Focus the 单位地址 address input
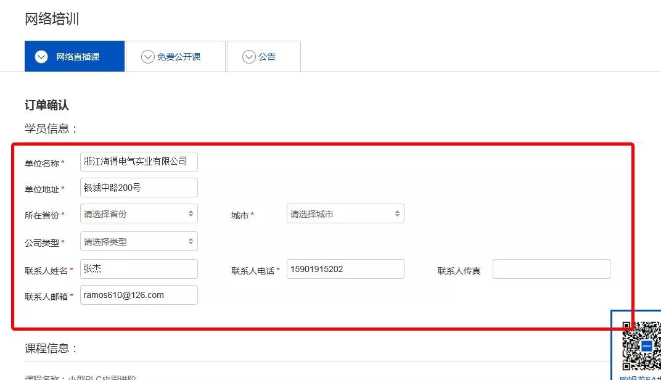This screenshot has height=380, width=661. [x=139, y=188]
